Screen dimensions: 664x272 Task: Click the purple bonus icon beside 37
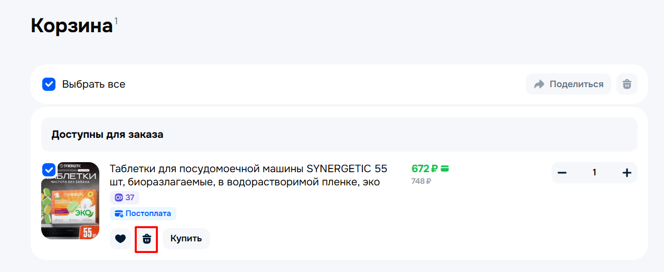[118, 198]
